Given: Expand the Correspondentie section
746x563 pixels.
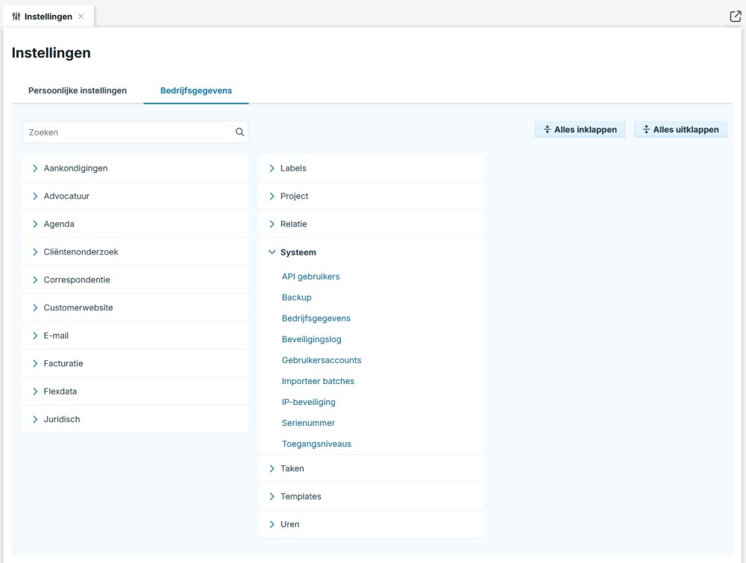Looking at the screenshot, I should coord(136,280).
